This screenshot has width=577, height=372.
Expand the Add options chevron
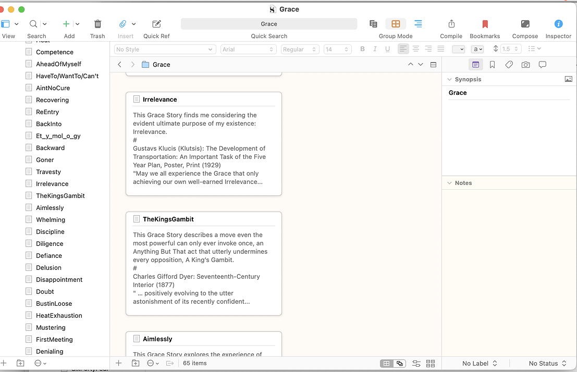tap(77, 24)
